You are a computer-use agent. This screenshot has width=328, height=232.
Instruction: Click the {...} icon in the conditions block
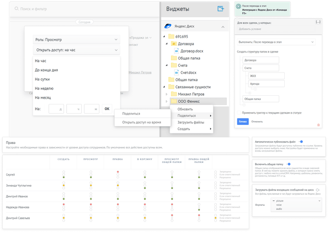click(318, 21)
